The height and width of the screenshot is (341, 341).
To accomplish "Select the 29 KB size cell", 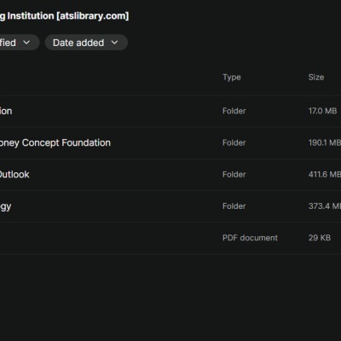I will [320, 238].
